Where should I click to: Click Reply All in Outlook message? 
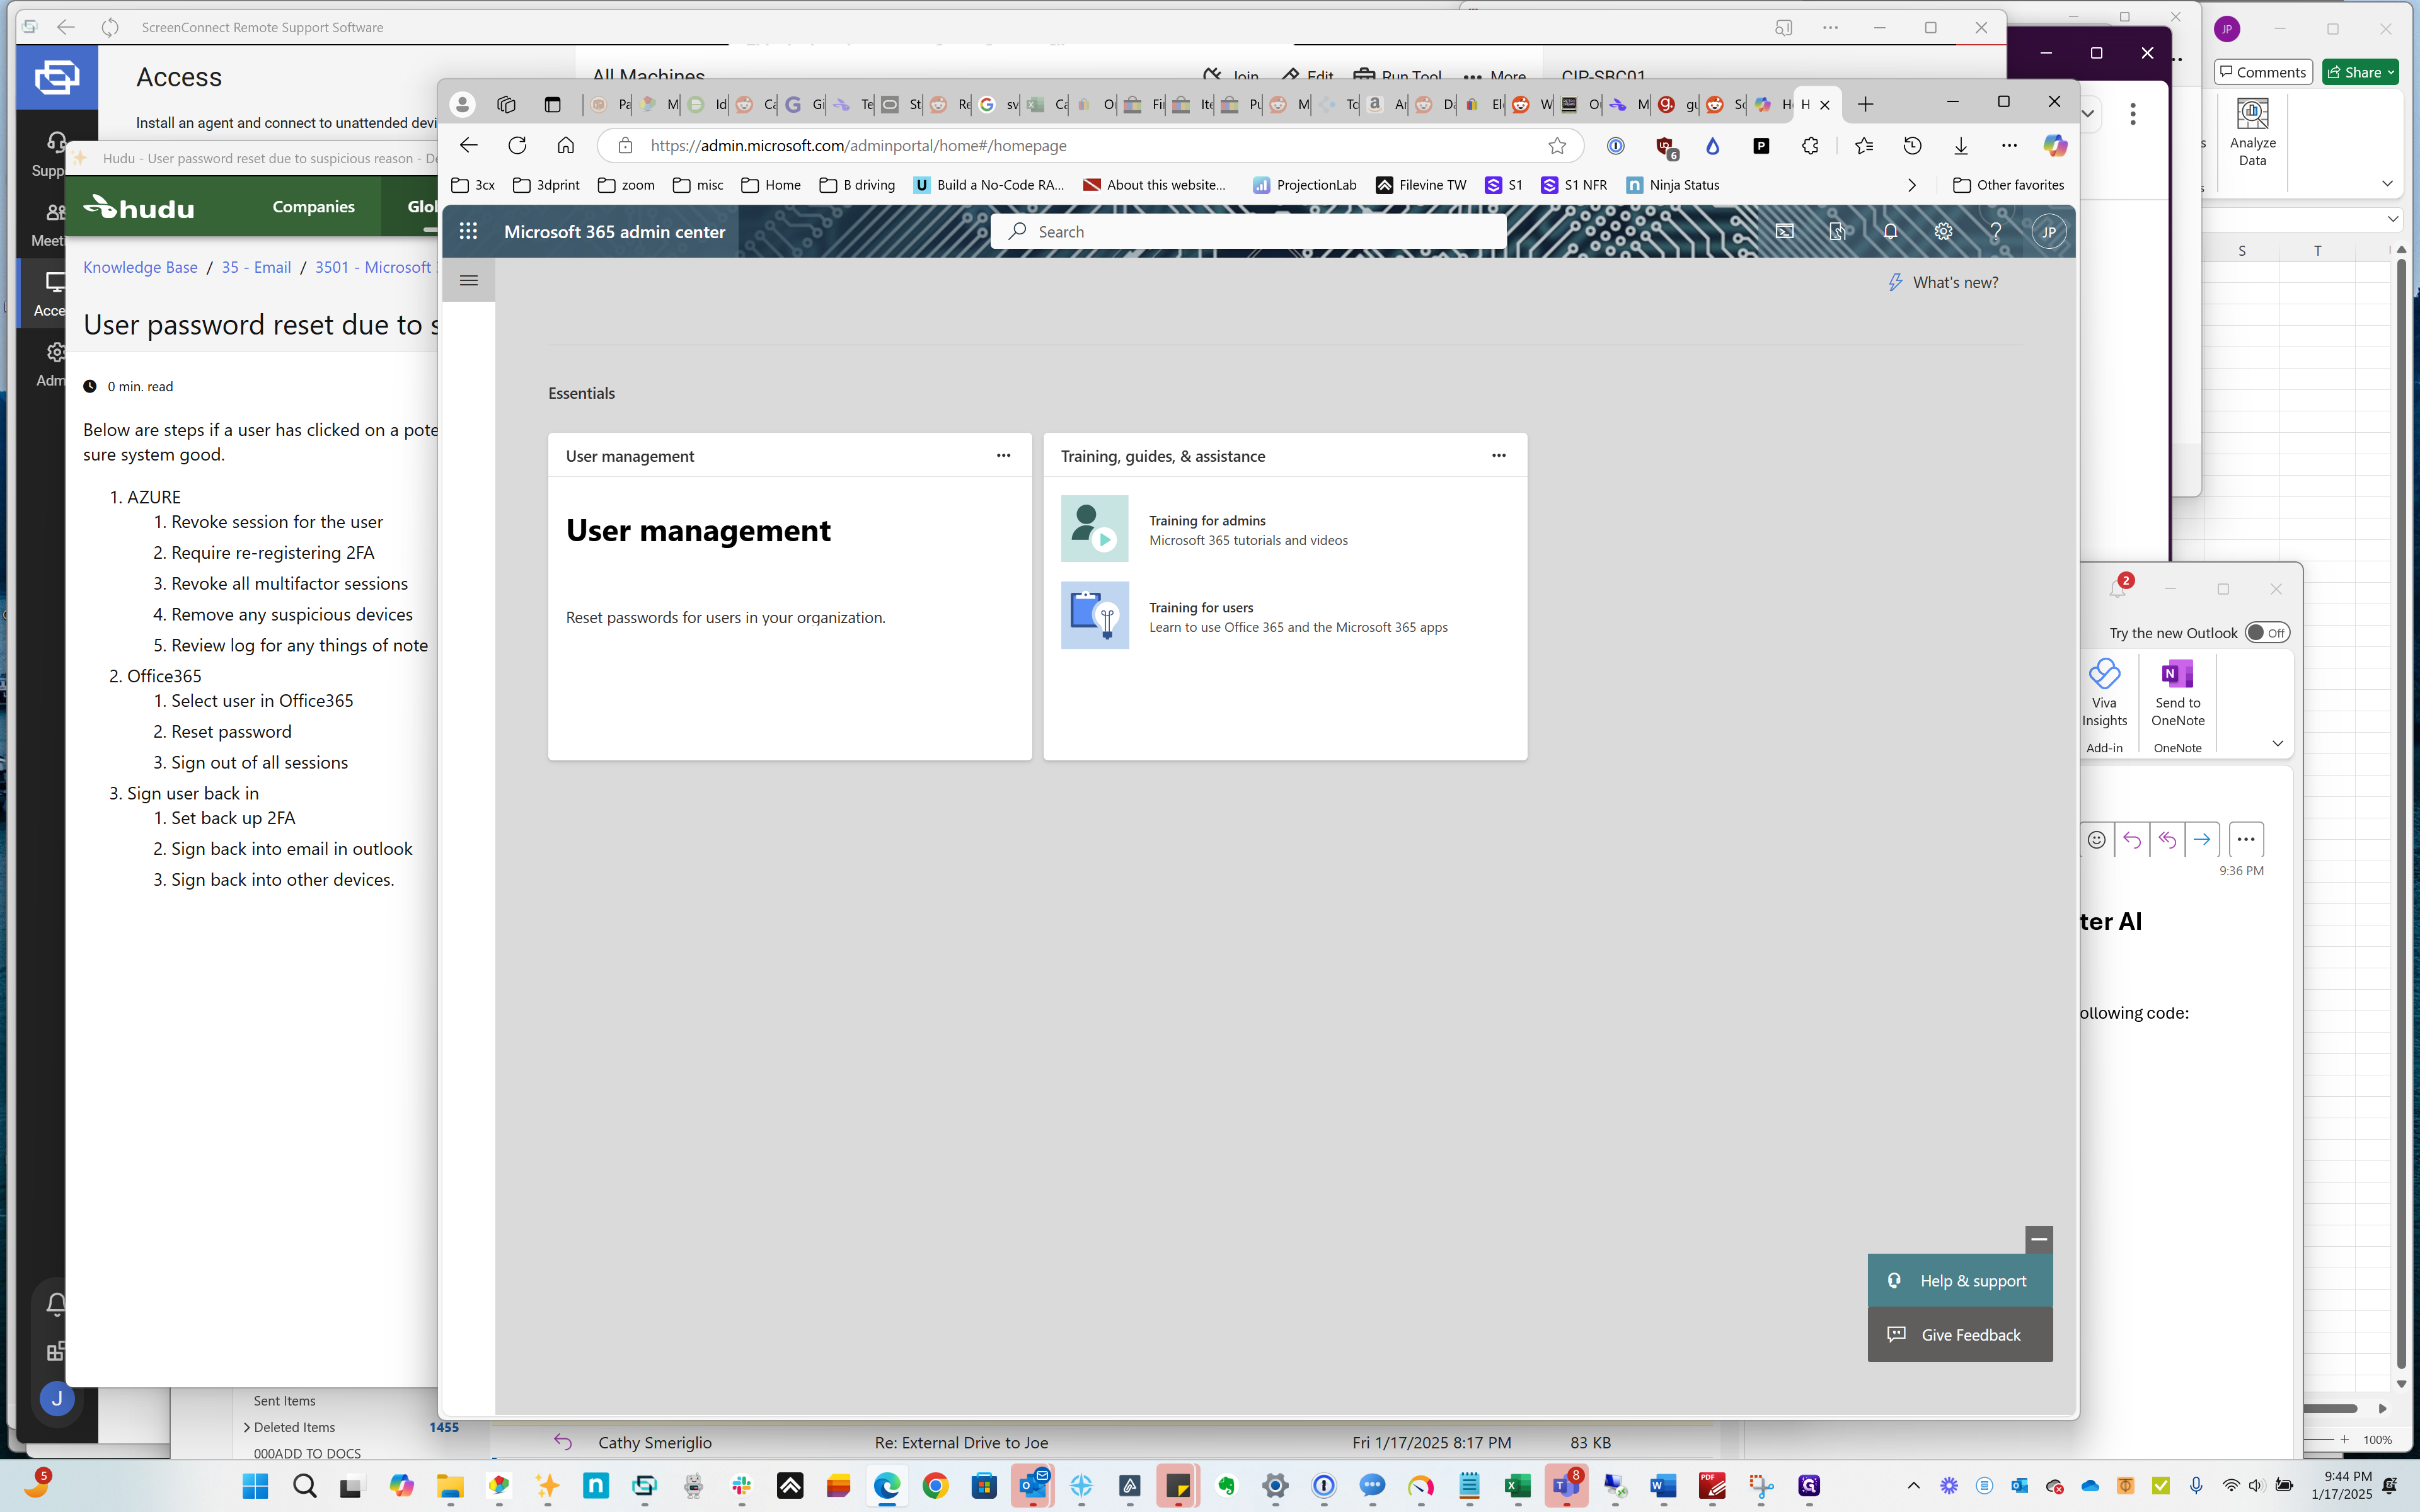2166,839
